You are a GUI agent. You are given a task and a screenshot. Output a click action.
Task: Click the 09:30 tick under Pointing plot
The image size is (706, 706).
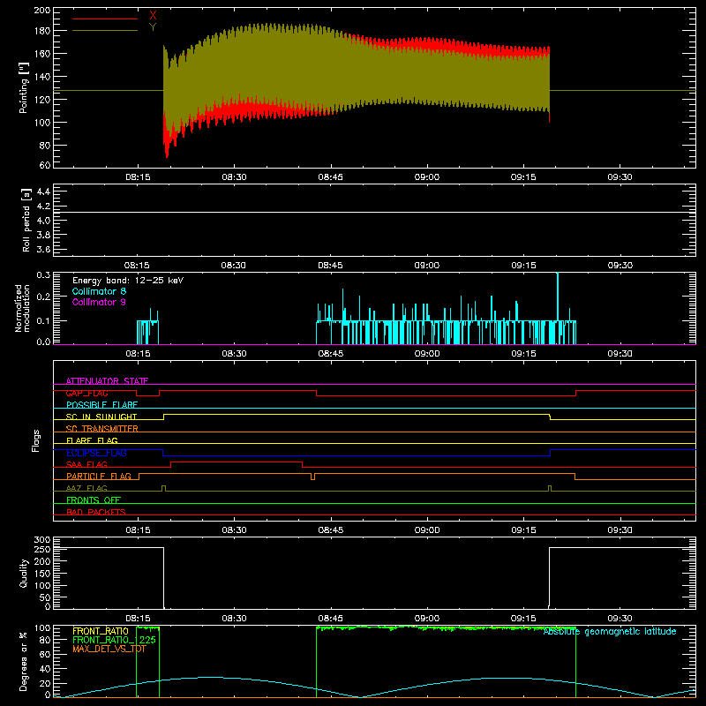coord(620,177)
